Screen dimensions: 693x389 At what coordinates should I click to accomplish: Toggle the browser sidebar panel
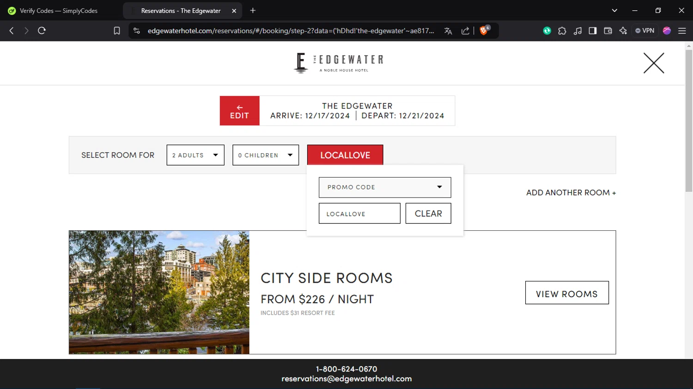click(593, 31)
